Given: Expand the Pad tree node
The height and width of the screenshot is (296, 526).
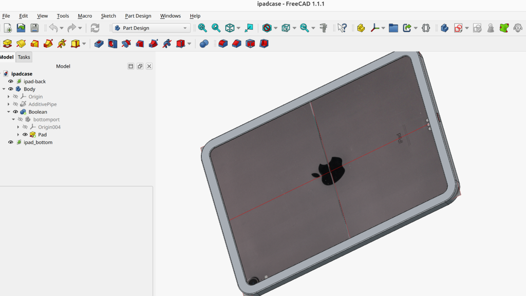Looking at the screenshot, I should tap(18, 135).
